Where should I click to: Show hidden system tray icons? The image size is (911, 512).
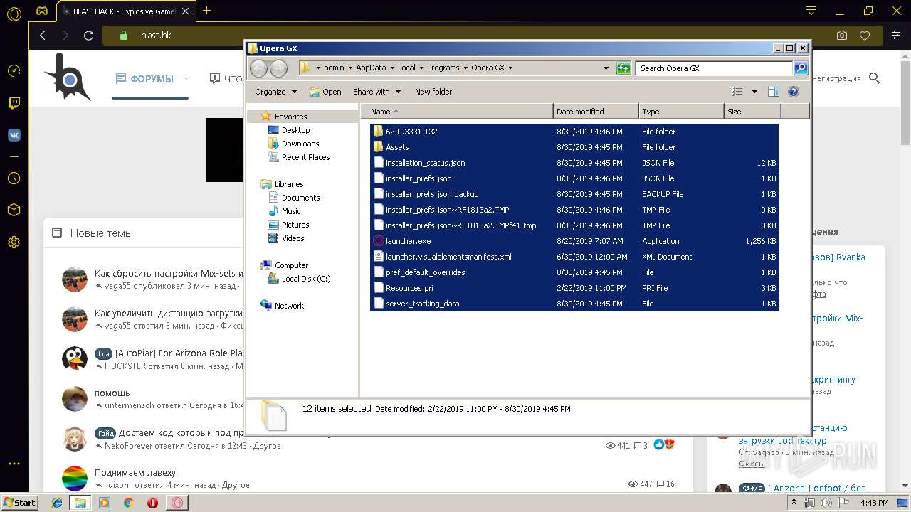794,503
